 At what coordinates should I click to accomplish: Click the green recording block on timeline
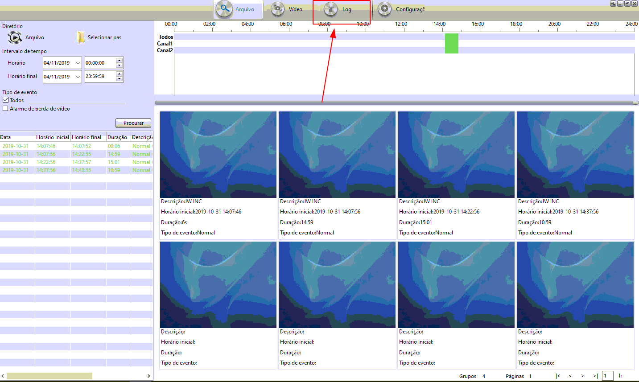pyautogui.click(x=451, y=43)
